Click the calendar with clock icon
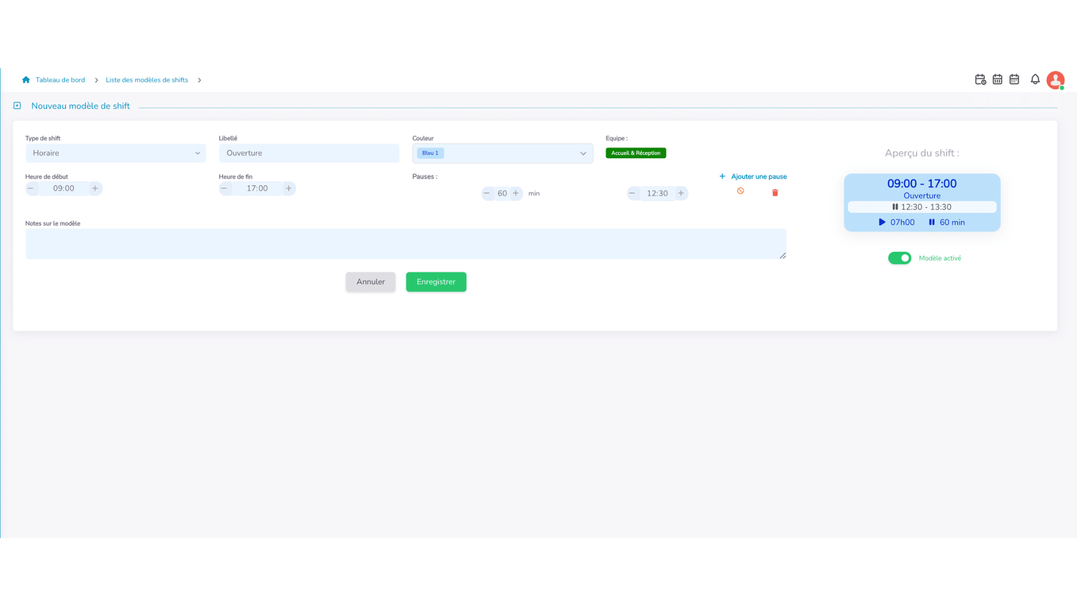Viewport: 1077px width, 606px height. [x=980, y=80]
